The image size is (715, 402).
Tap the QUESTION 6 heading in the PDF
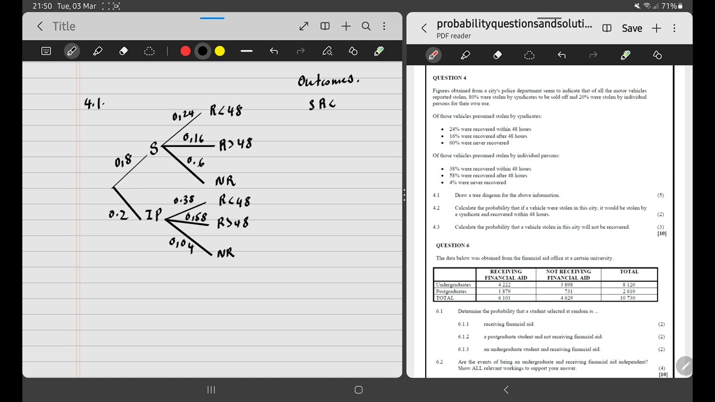pyautogui.click(x=452, y=245)
